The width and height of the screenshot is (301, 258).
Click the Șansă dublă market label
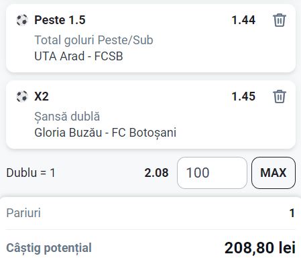pos(67,117)
